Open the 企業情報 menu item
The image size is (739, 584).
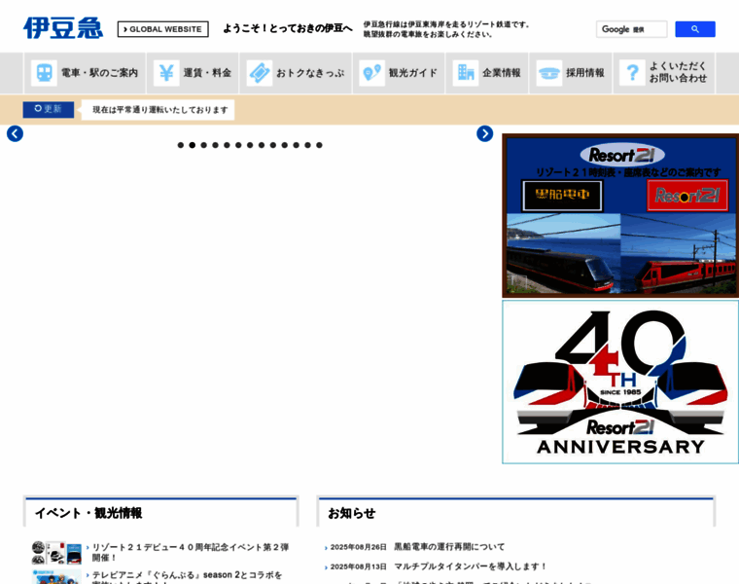487,73
